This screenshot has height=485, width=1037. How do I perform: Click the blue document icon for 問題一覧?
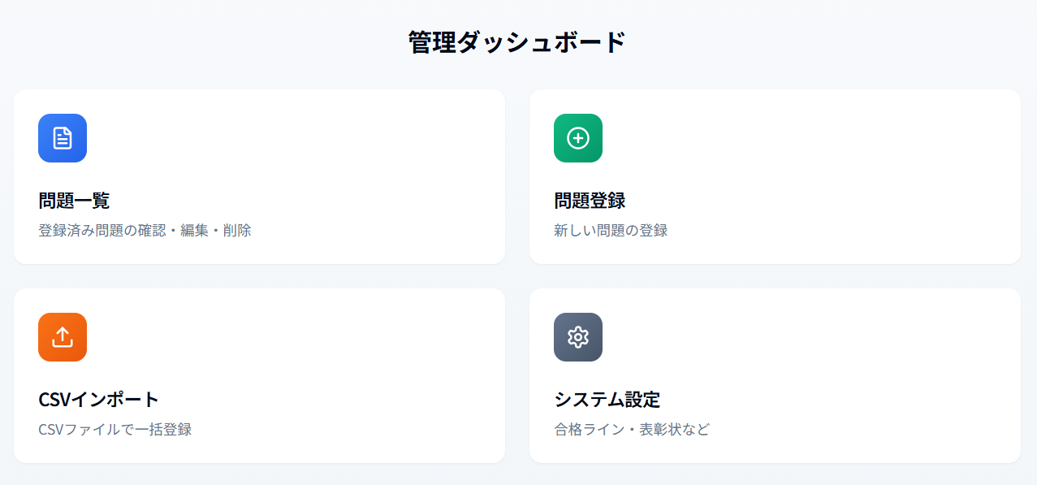click(x=63, y=138)
